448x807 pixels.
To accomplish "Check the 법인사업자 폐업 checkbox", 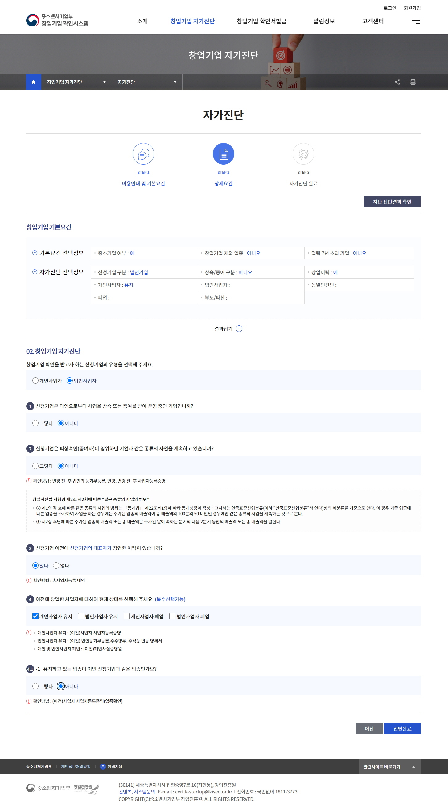I will [x=172, y=617].
